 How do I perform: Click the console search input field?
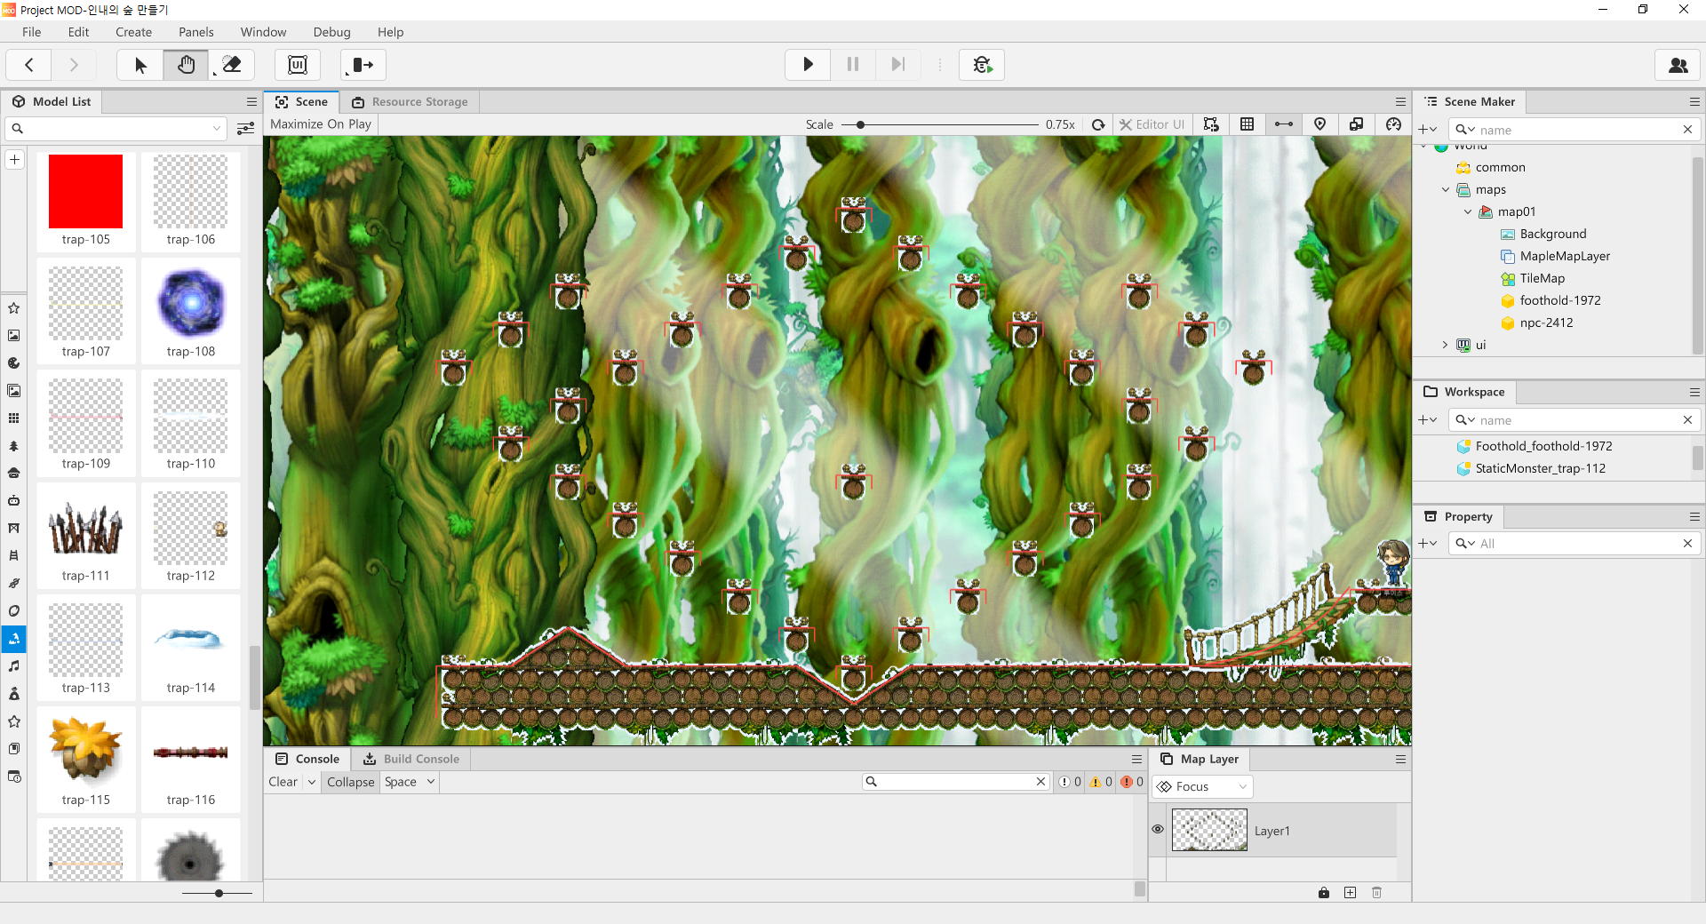(955, 782)
